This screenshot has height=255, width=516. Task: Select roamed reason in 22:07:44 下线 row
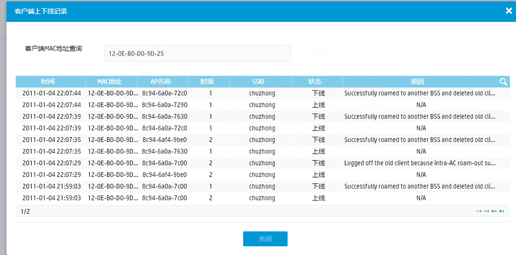(420, 93)
